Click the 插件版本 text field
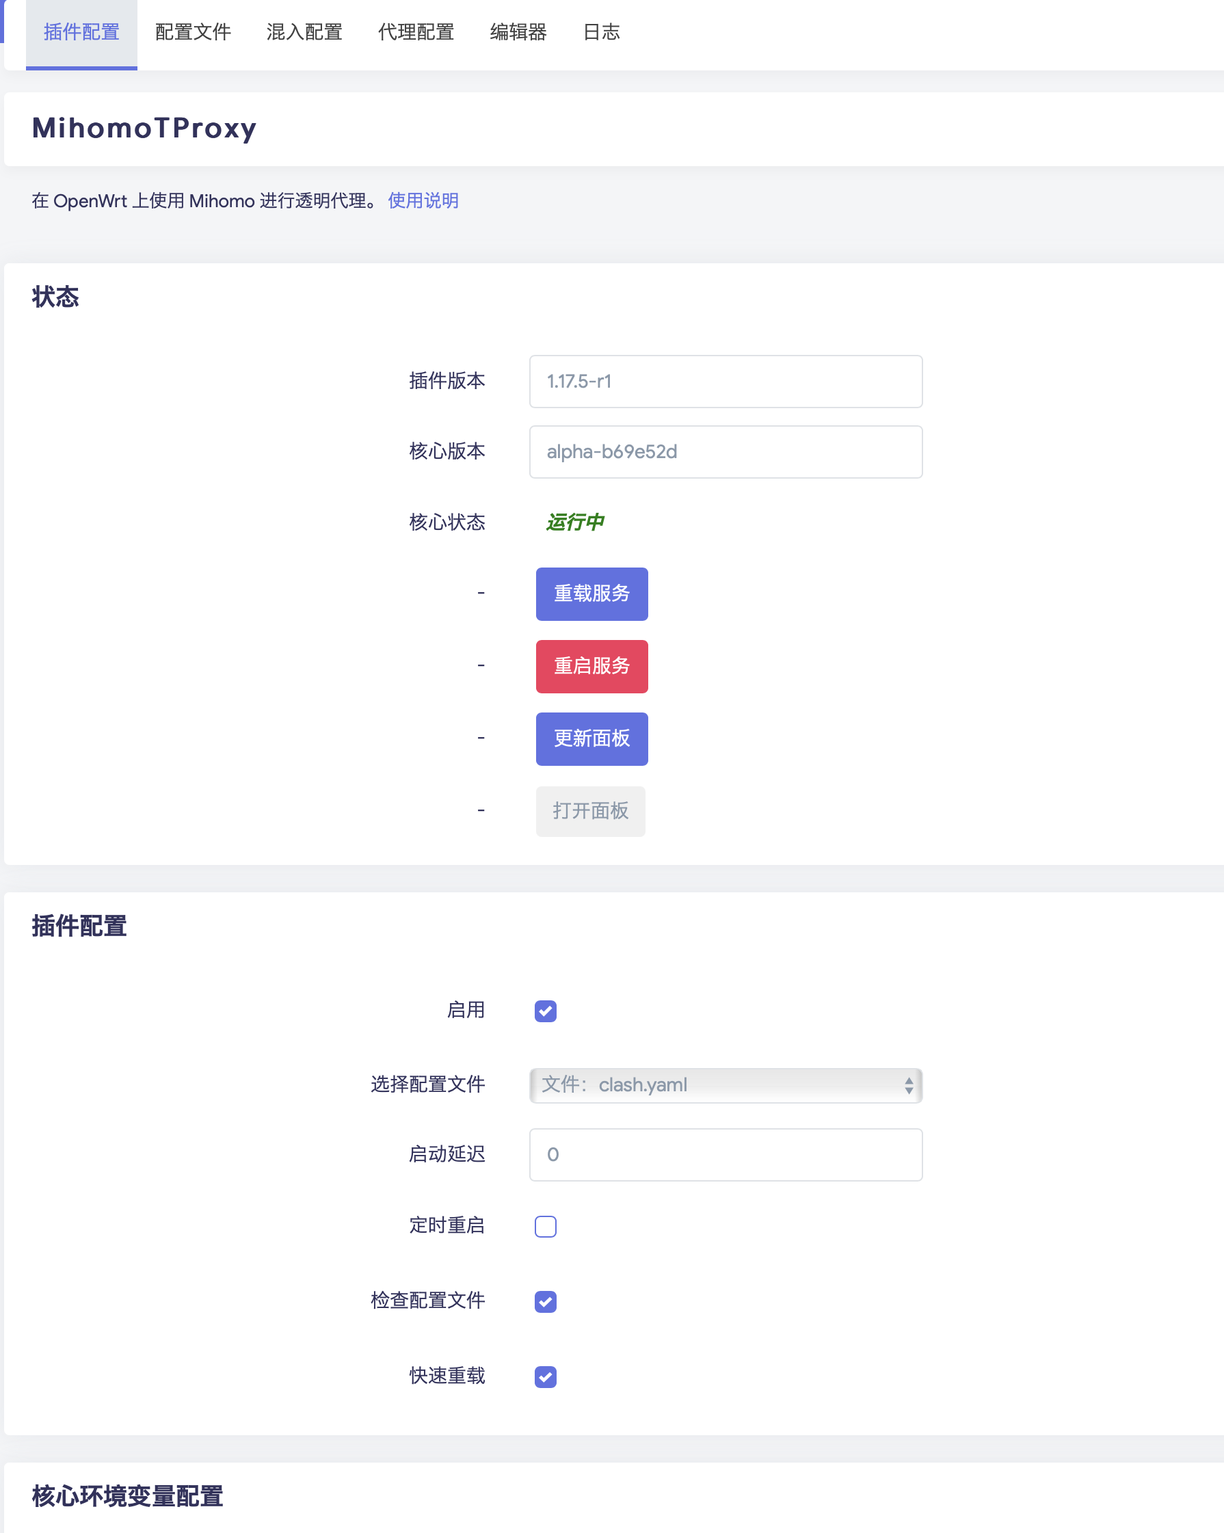 point(726,382)
